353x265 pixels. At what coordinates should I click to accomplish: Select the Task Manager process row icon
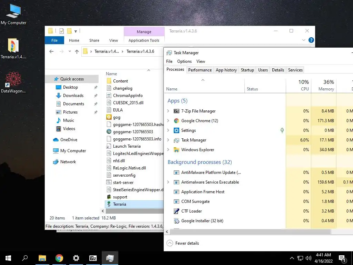coord(176,140)
